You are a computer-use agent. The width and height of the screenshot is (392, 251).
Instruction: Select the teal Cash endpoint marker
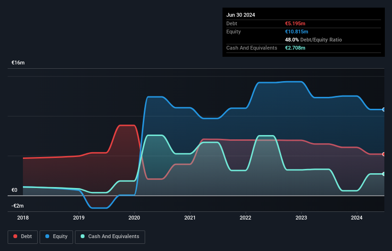click(x=384, y=174)
